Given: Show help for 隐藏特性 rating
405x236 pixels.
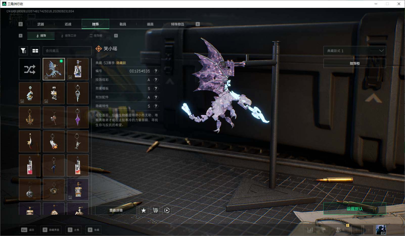Looking at the screenshot, I should pyautogui.click(x=156, y=106).
